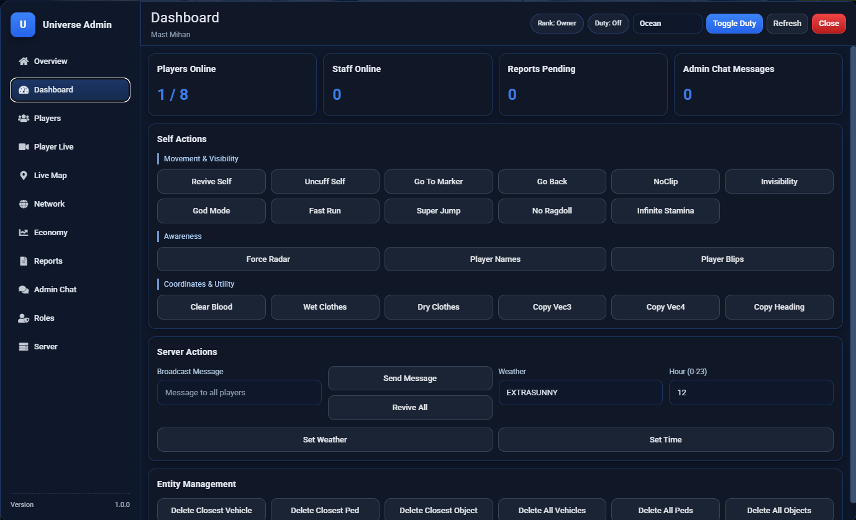Viewport: 856px width, 520px height.
Task: Click the Universe Admin U logo
Action: [x=23, y=25]
